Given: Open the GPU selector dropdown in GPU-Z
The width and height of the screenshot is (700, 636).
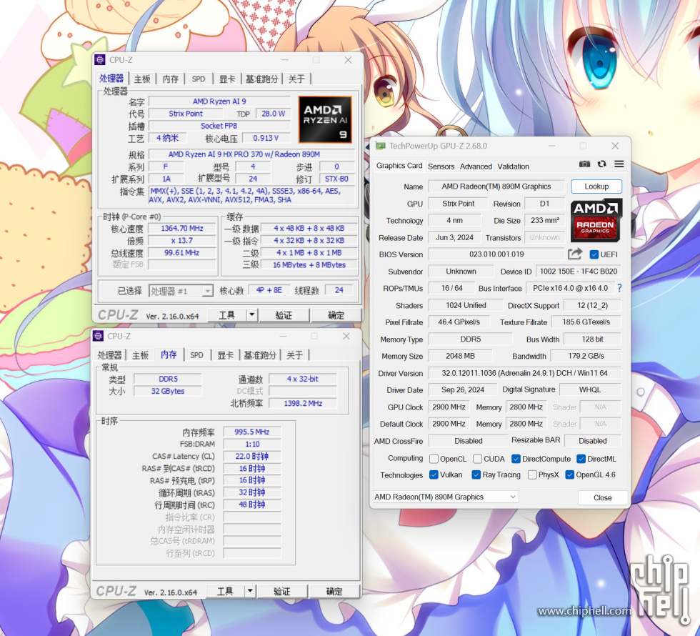Looking at the screenshot, I should click(x=446, y=497).
